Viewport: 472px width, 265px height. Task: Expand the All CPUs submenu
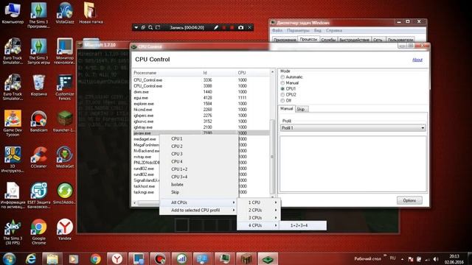pyautogui.click(x=198, y=202)
